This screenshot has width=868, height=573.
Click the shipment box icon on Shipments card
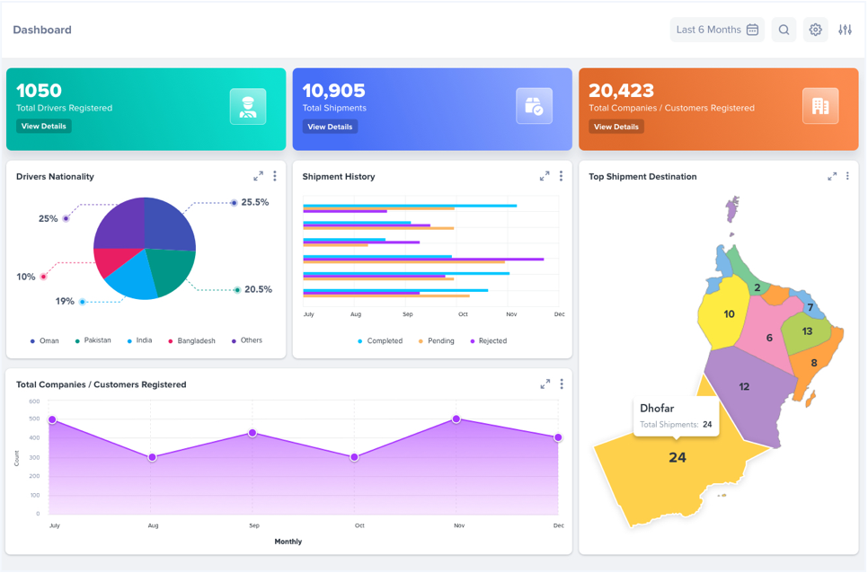pyautogui.click(x=534, y=106)
